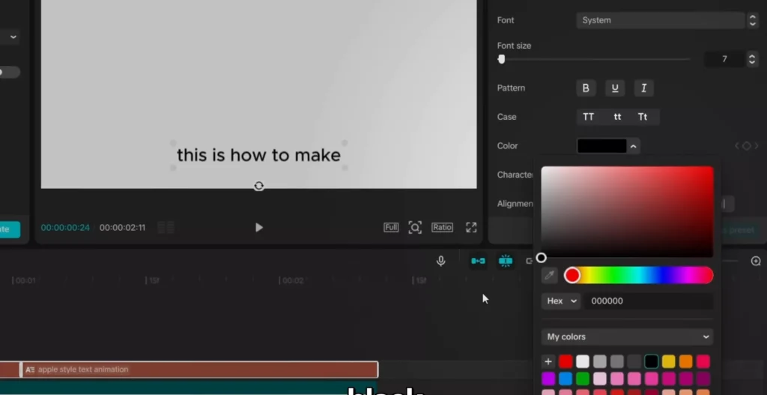Click the hex value field 000000

coord(649,301)
